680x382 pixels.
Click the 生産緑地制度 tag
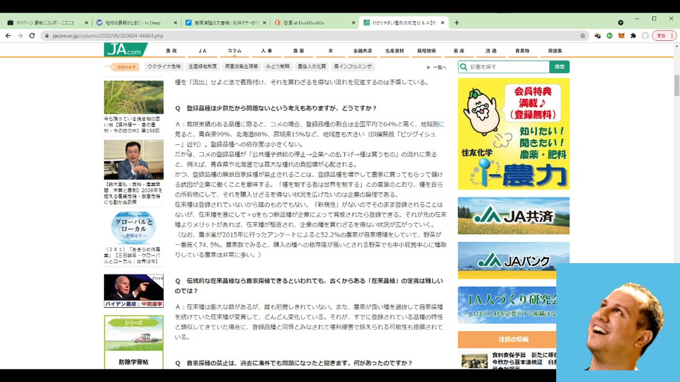pyautogui.click(x=203, y=66)
